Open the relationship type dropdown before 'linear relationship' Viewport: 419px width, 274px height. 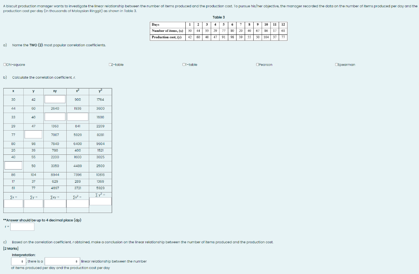click(62, 261)
